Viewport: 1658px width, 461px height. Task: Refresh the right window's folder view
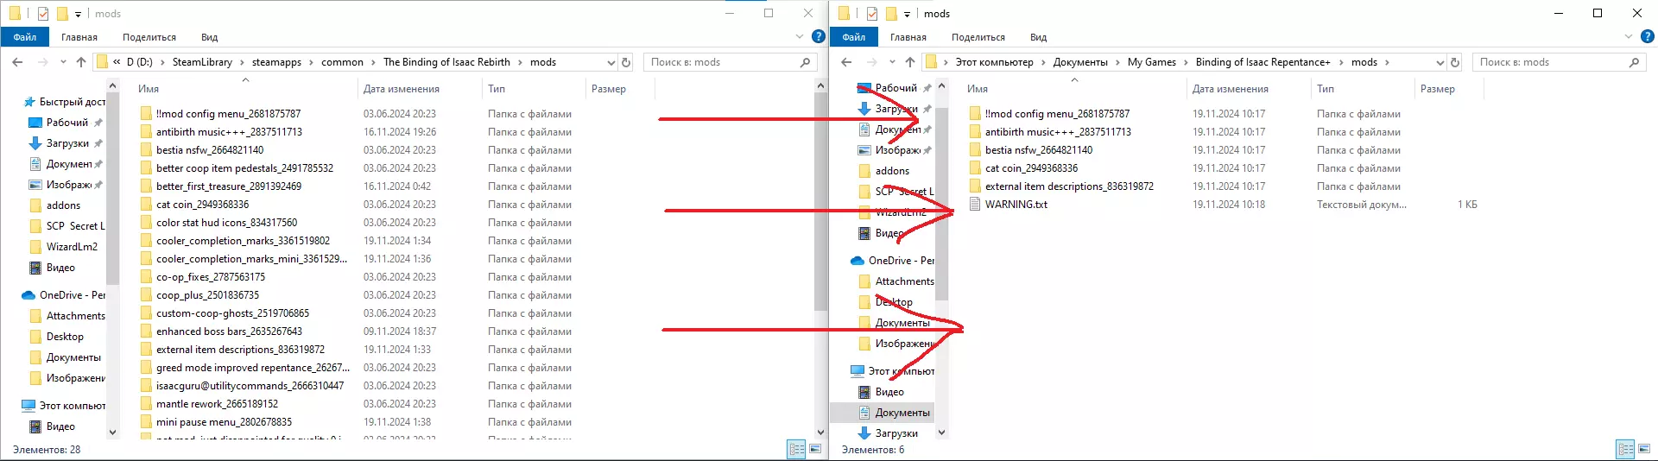[x=1455, y=62]
